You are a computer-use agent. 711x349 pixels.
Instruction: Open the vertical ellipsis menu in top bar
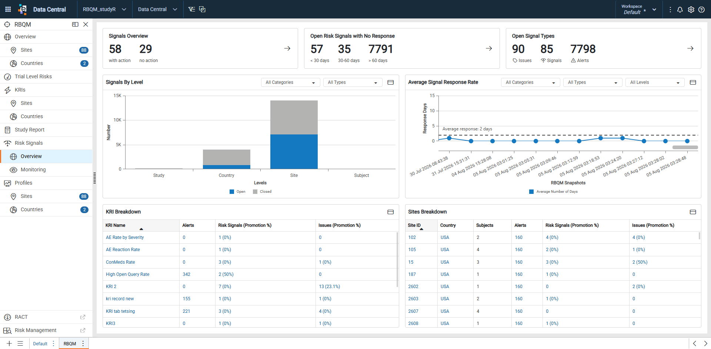[x=670, y=10]
